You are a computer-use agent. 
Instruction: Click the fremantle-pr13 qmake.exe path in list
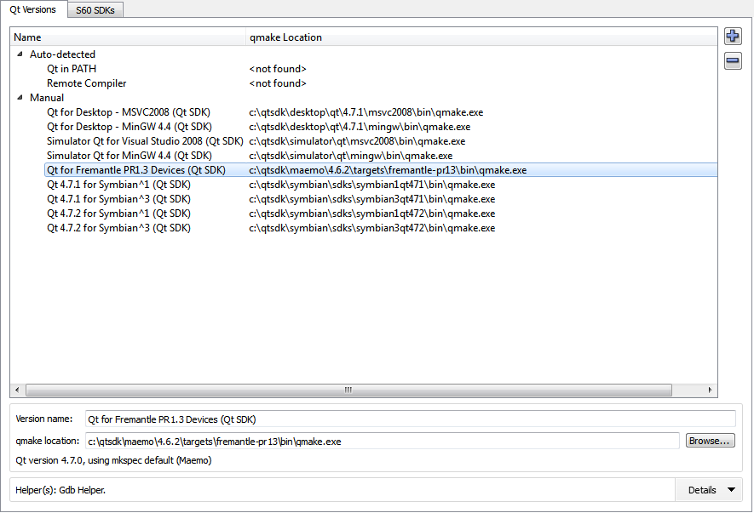(388, 170)
